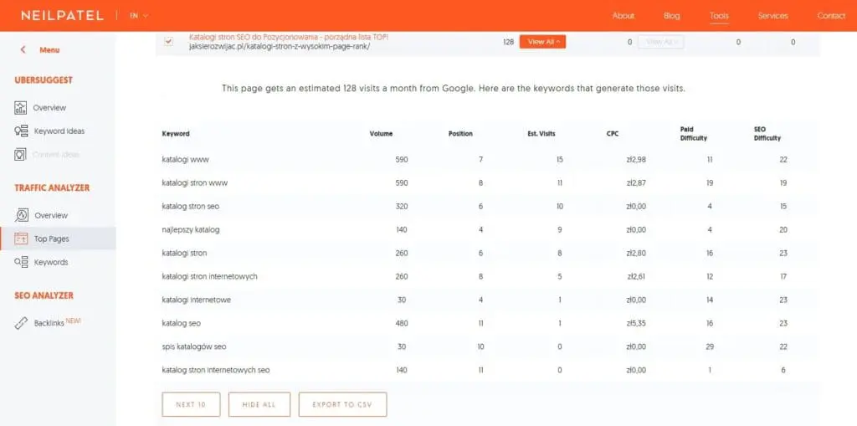Toggle checkbox for Katalogi stron SEO page
The width and height of the screenshot is (857, 426).
(x=168, y=42)
